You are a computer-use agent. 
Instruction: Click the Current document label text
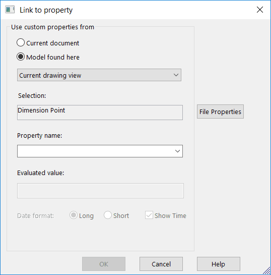coord(53,43)
